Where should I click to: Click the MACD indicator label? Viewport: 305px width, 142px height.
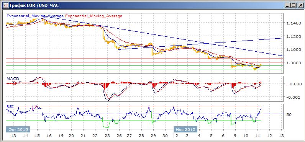pos(12,79)
